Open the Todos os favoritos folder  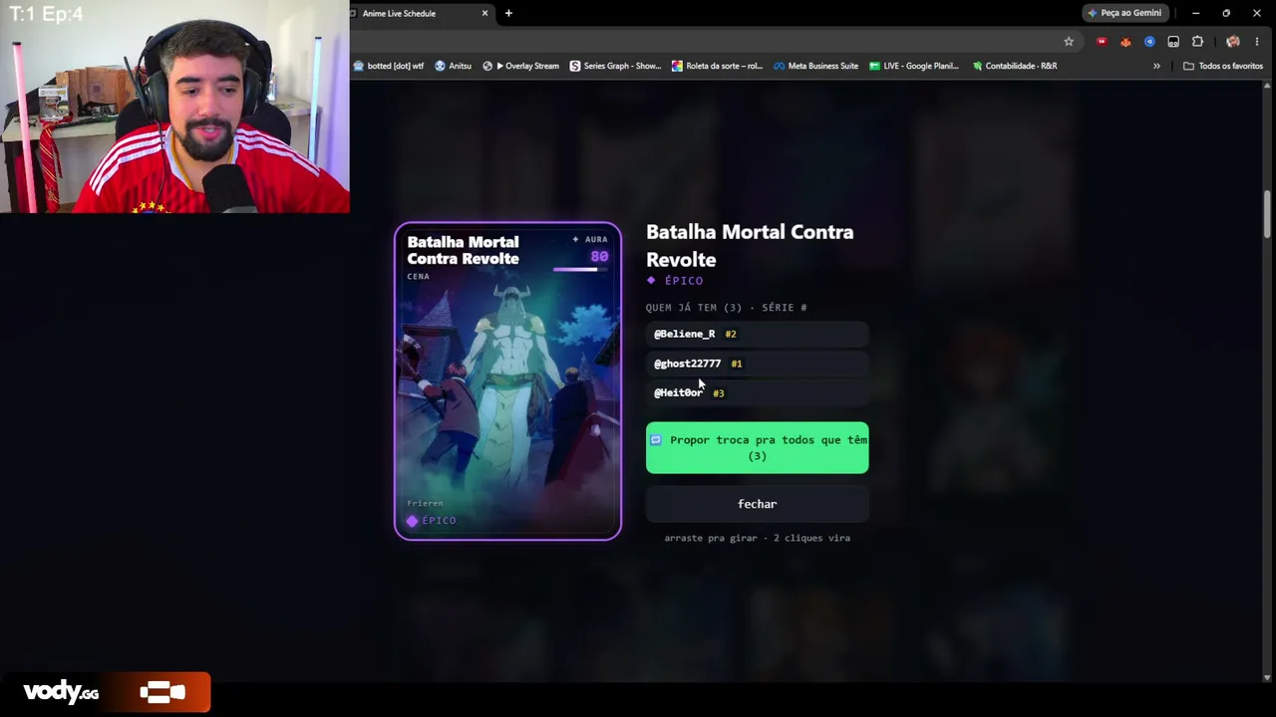click(x=1223, y=66)
